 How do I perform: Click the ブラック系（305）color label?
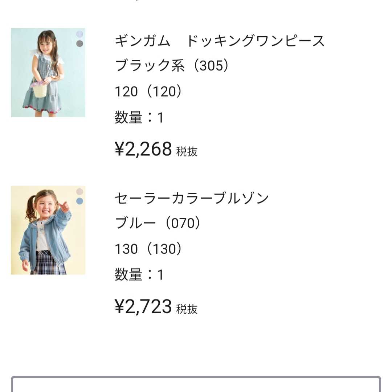pos(172,65)
